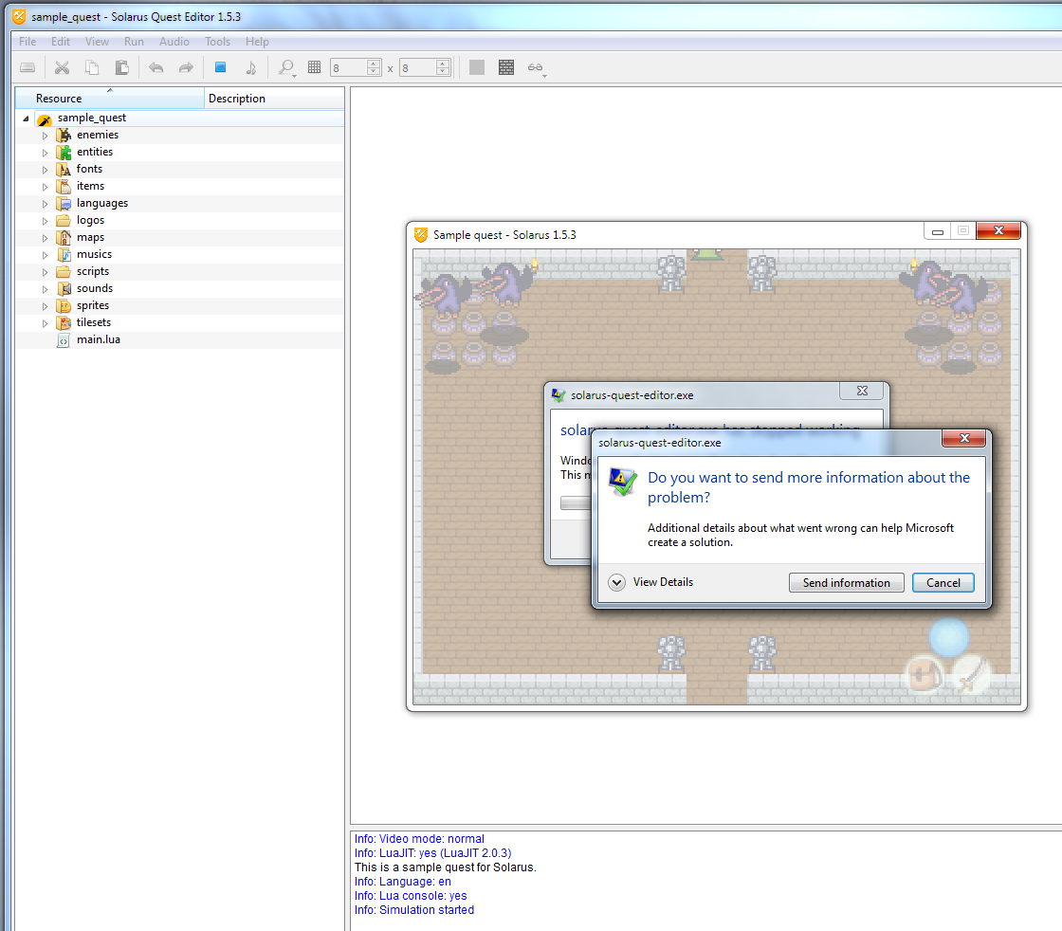Click the brick wall traversables icon

point(506,67)
